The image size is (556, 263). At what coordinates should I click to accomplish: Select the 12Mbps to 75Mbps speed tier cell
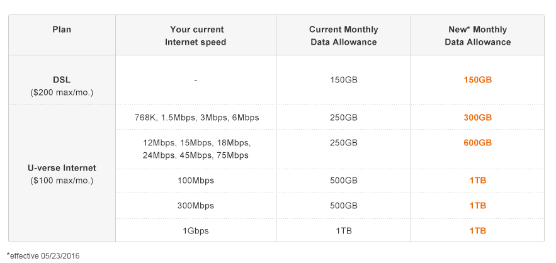pos(196,149)
